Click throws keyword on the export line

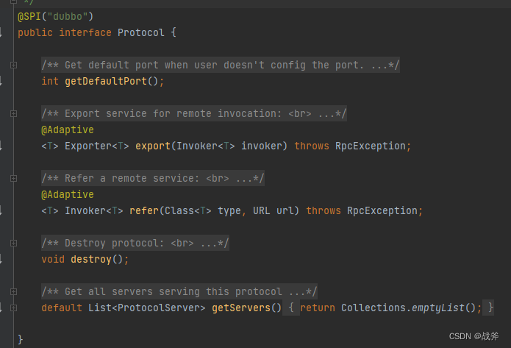coord(312,146)
